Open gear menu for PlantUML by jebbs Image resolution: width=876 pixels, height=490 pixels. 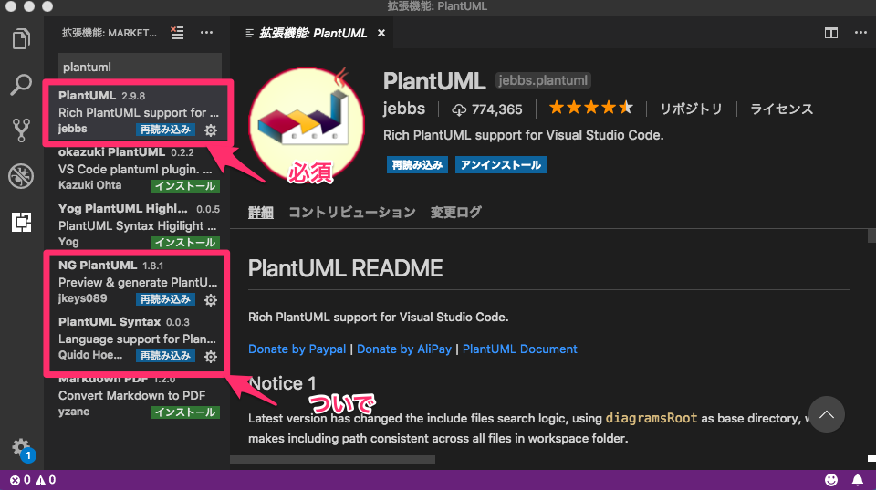[x=211, y=130]
